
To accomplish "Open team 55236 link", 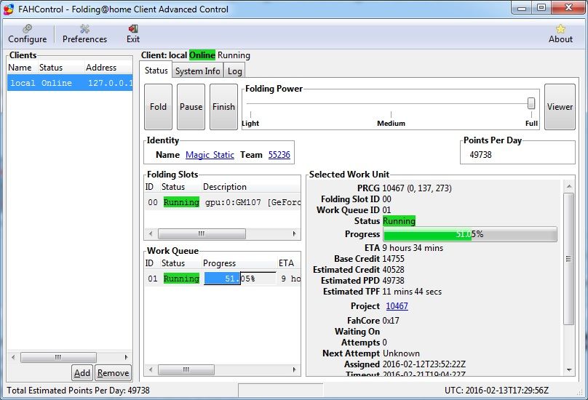I will pos(279,155).
